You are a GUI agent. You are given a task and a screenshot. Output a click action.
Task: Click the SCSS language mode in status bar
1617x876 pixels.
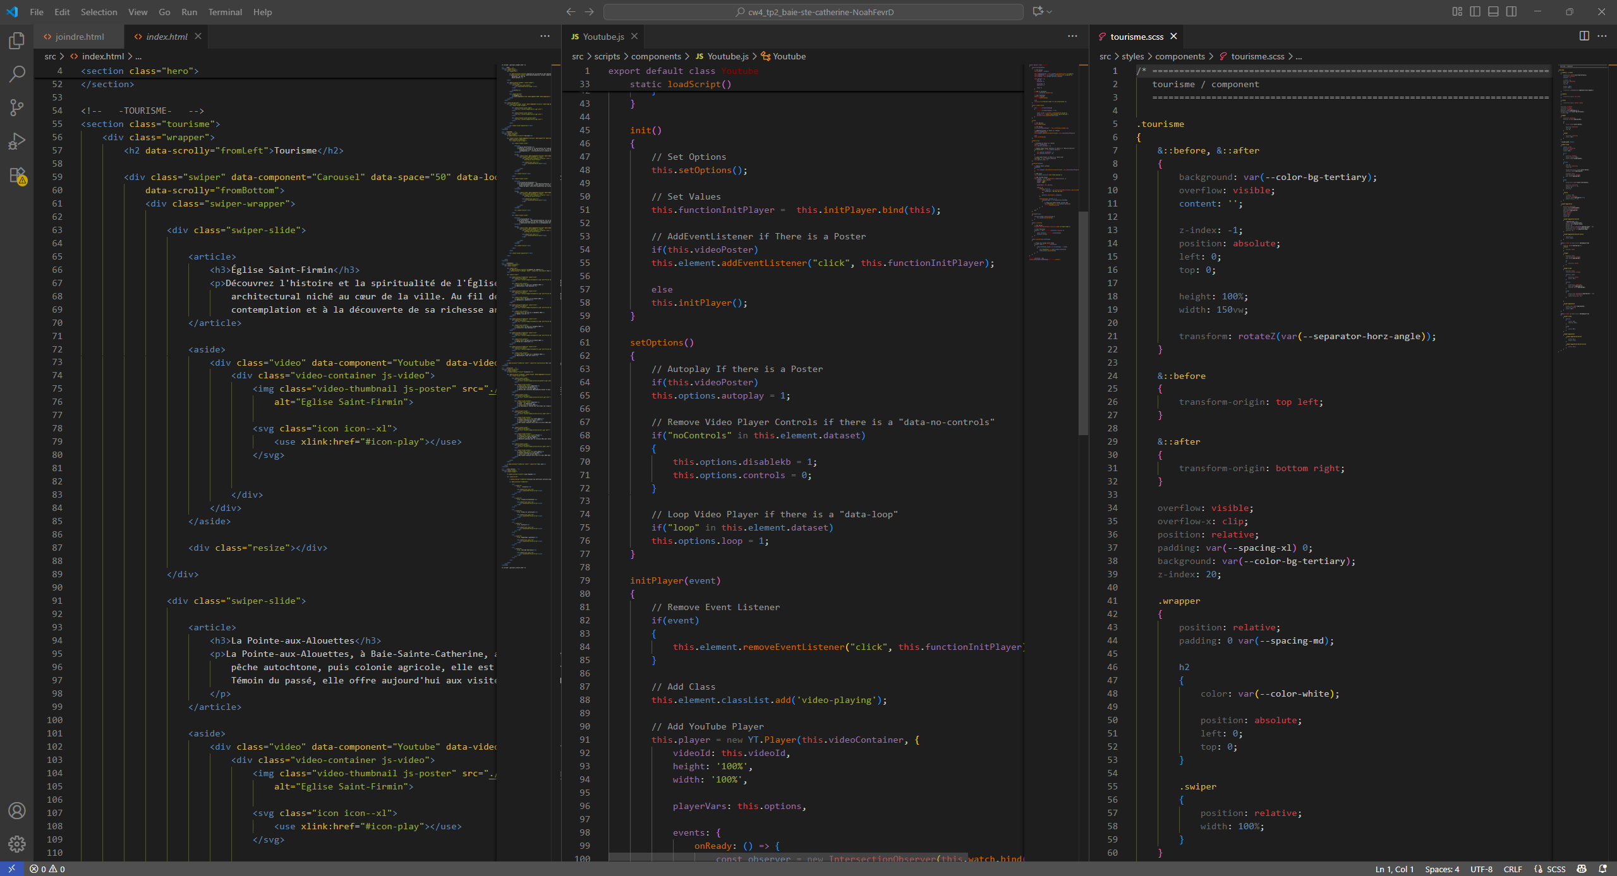click(1556, 869)
